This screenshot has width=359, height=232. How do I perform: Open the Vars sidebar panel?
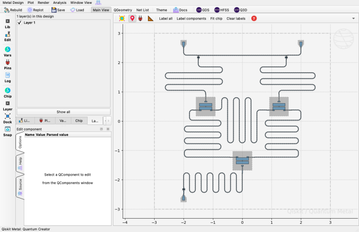8,52
